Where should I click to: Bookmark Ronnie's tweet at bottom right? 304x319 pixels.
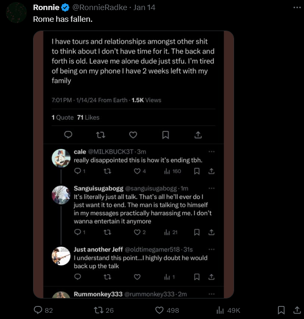point(281,310)
